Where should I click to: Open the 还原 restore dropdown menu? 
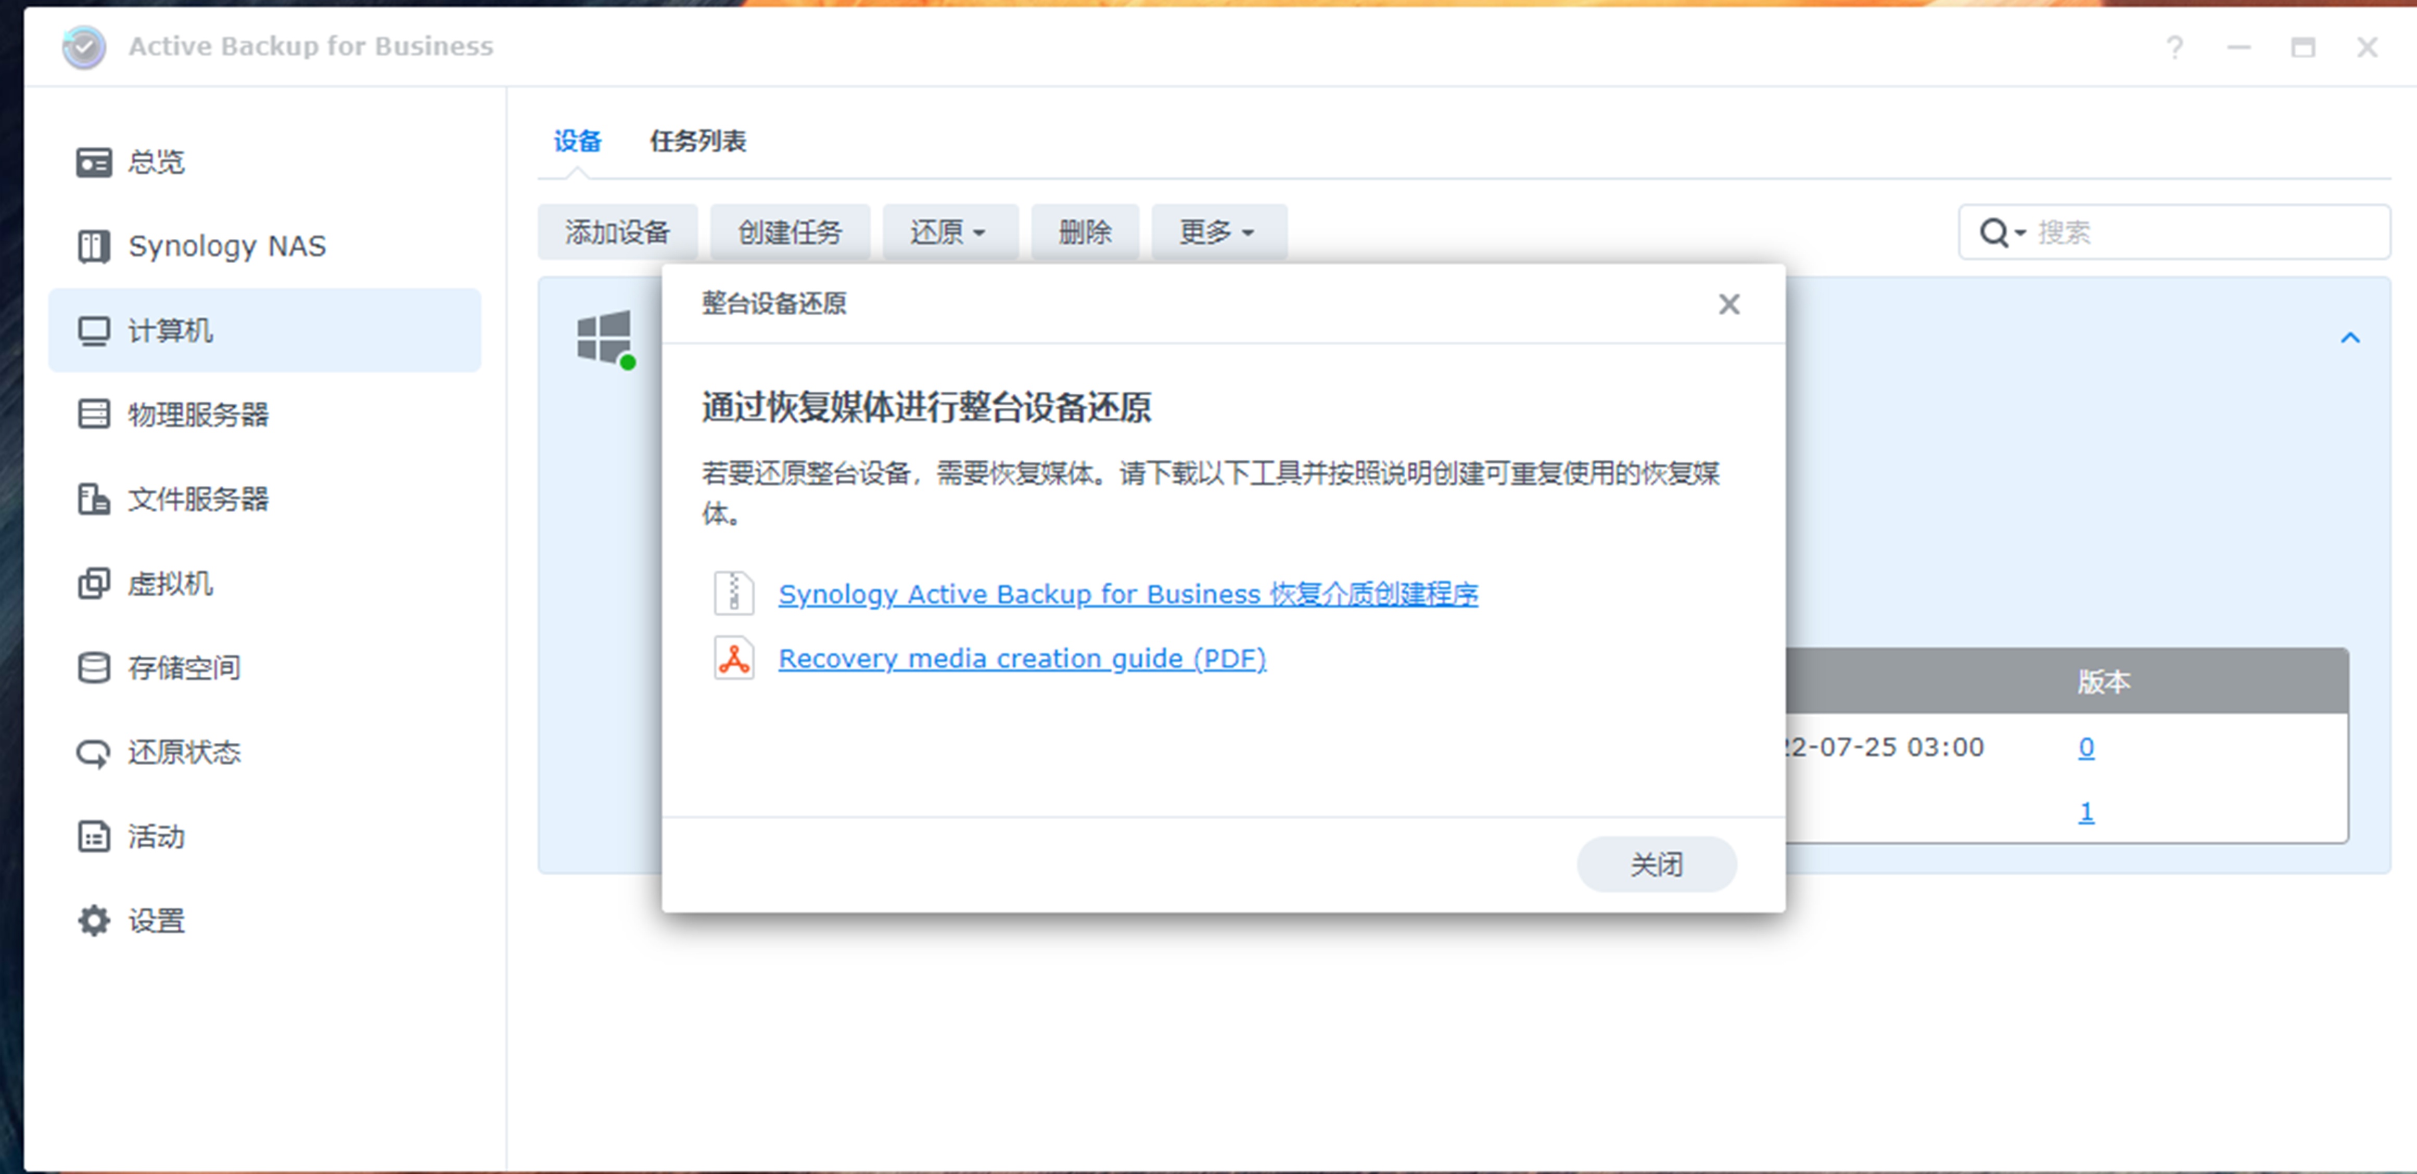tap(949, 231)
